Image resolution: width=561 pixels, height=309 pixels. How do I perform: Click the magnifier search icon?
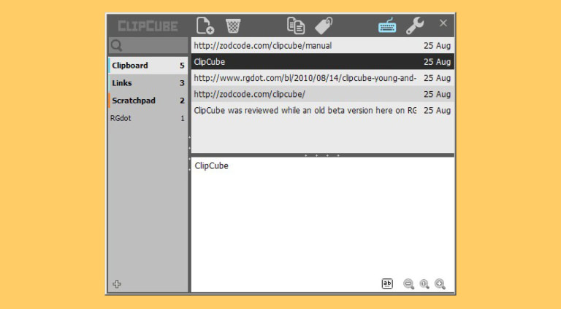tap(117, 46)
